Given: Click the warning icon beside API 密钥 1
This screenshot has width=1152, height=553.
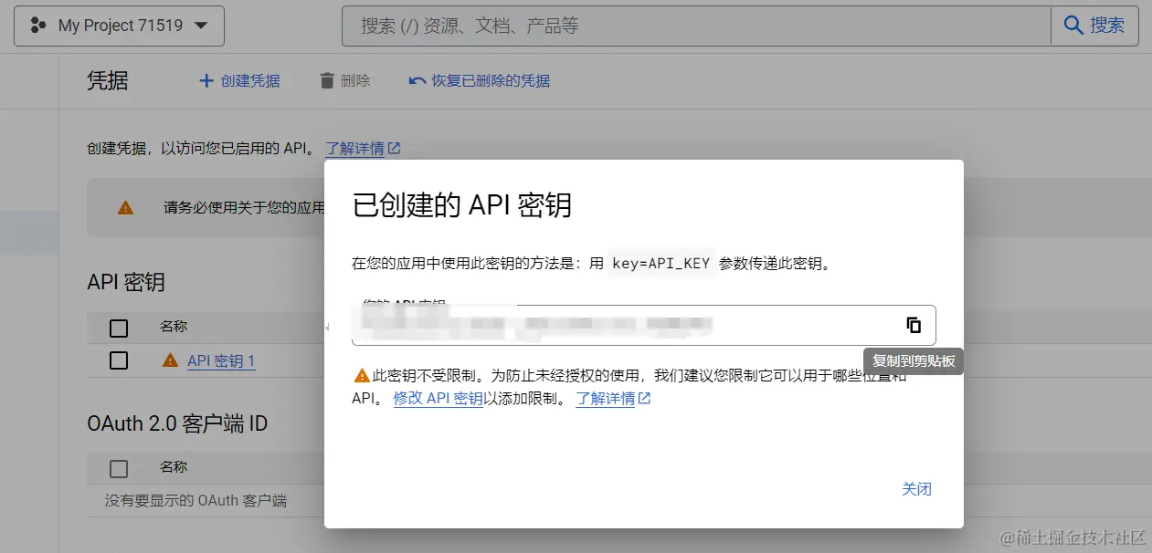Looking at the screenshot, I should [170, 360].
